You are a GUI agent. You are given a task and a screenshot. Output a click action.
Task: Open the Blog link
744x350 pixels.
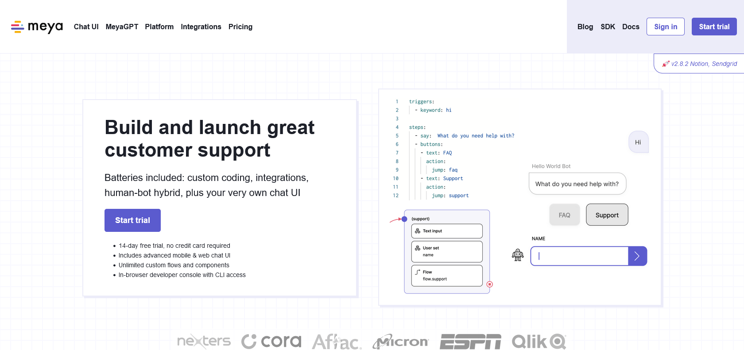point(585,27)
